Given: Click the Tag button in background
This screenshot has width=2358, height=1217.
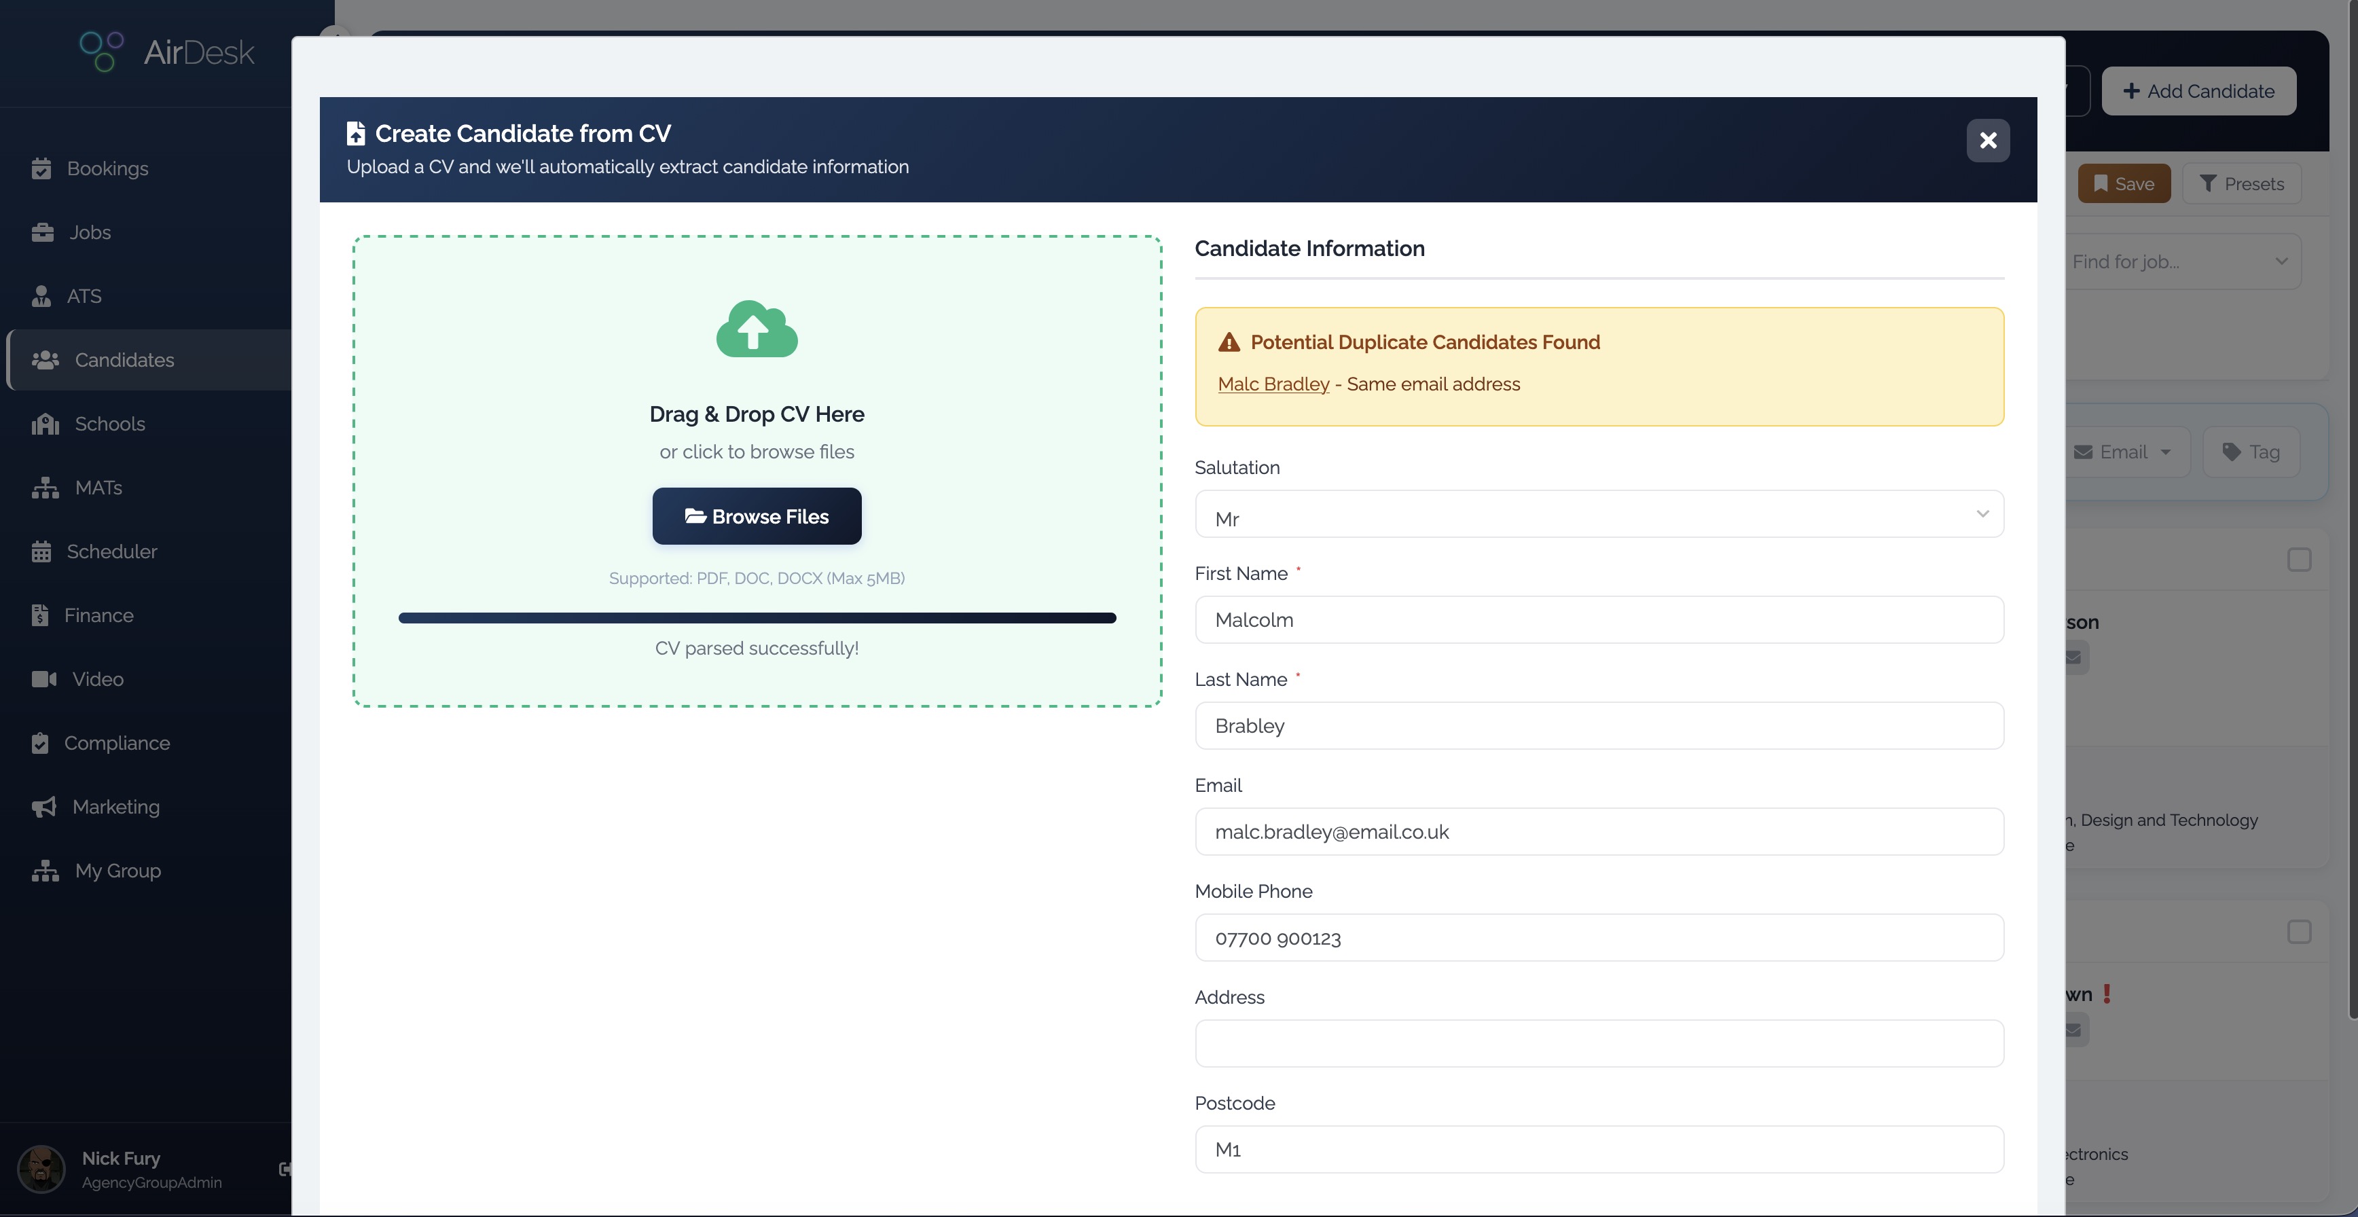Looking at the screenshot, I should click(2252, 452).
